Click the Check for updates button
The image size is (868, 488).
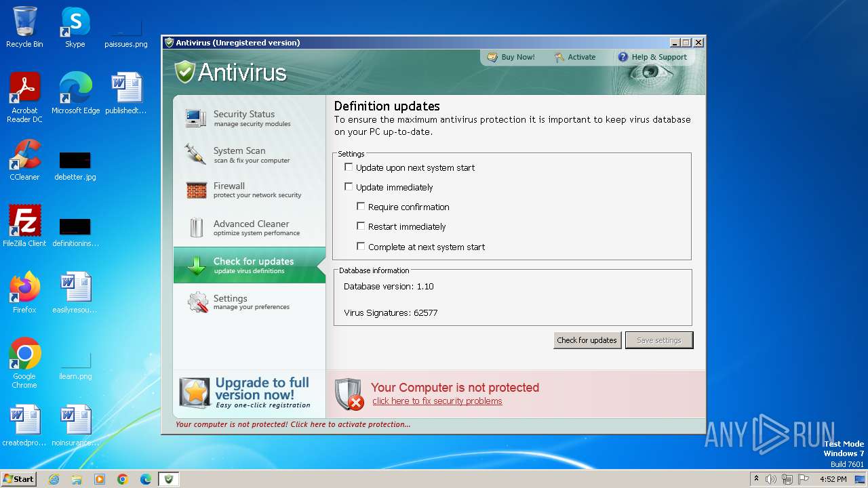pos(587,340)
